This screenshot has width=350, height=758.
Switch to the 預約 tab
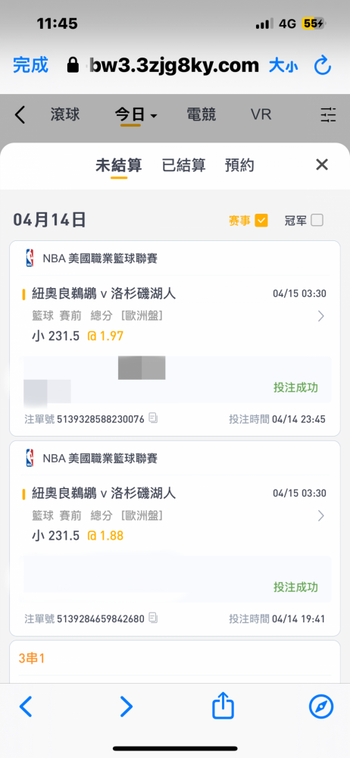(x=239, y=165)
